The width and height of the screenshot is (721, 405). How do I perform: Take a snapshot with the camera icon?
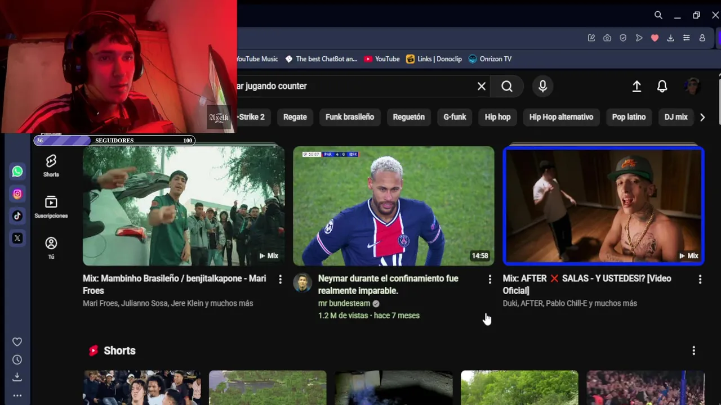[607, 38]
